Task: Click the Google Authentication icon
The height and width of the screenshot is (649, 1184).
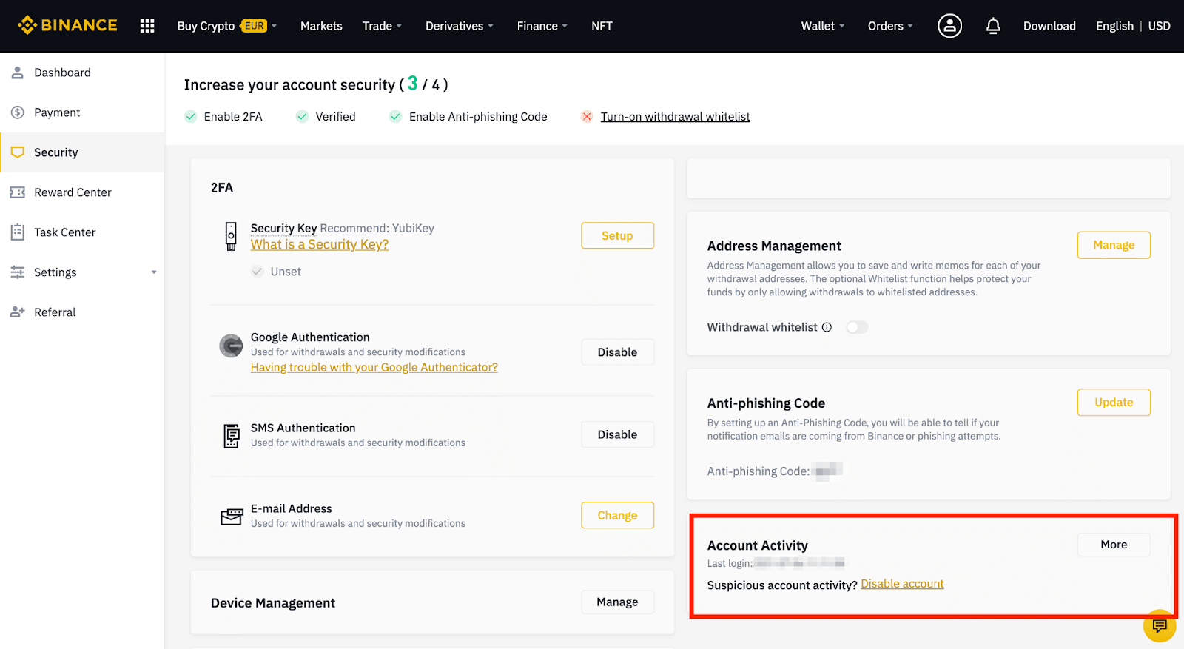Action: [231, 346]
